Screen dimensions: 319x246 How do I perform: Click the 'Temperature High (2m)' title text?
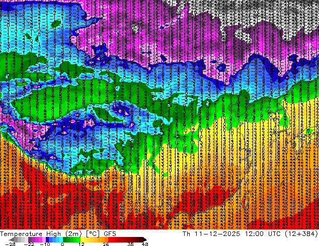41,234
